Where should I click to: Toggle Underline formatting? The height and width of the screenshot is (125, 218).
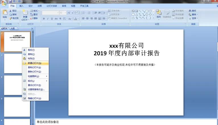coord(52,18)
